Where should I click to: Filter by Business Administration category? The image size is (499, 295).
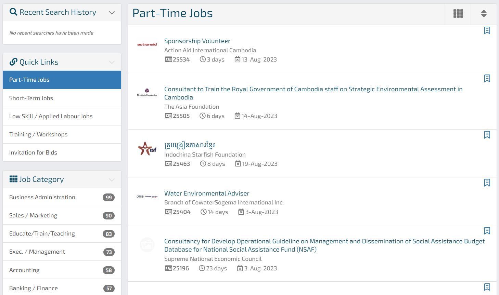point(42,197)
